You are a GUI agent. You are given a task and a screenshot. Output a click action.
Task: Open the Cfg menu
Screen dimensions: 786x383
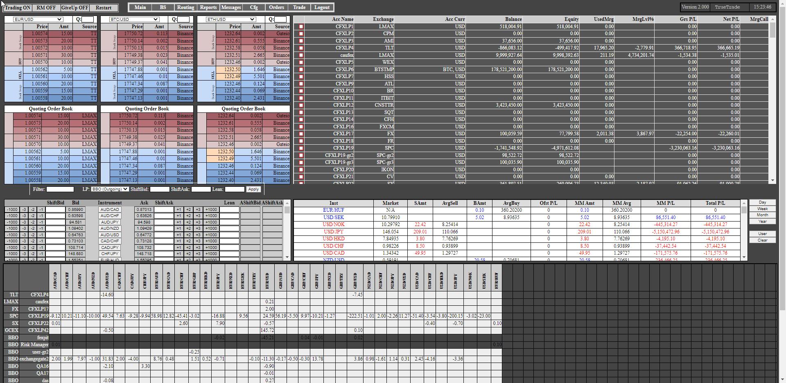pos(254,7)
